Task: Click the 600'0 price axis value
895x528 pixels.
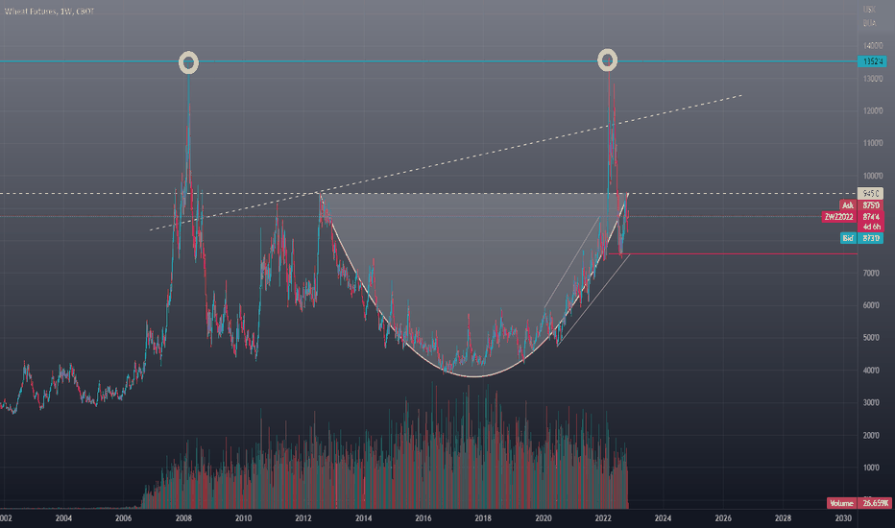Action: 871,305
